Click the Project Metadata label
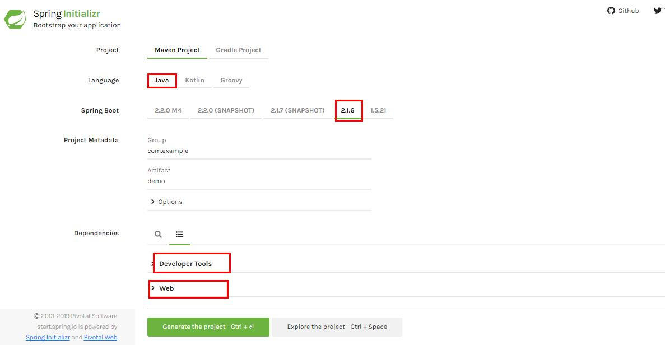This screenshot has height=345, width=665. 91,140
